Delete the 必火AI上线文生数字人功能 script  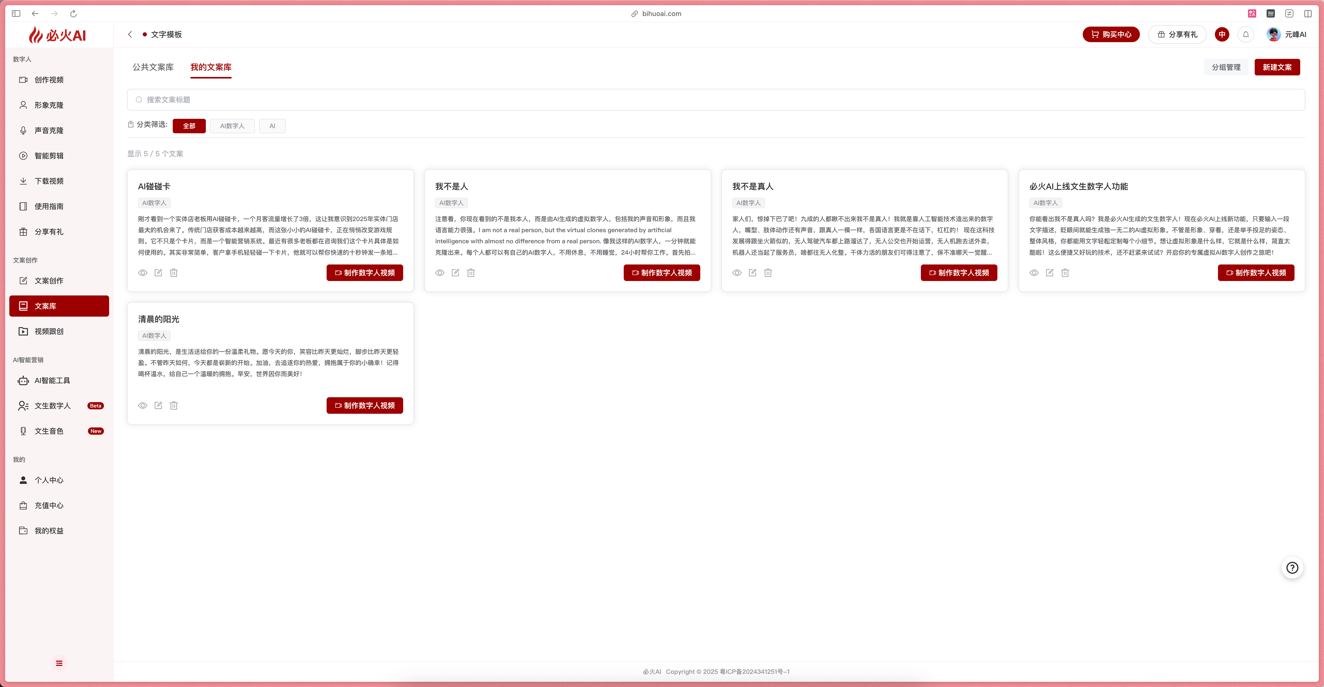coord(1065,273)
